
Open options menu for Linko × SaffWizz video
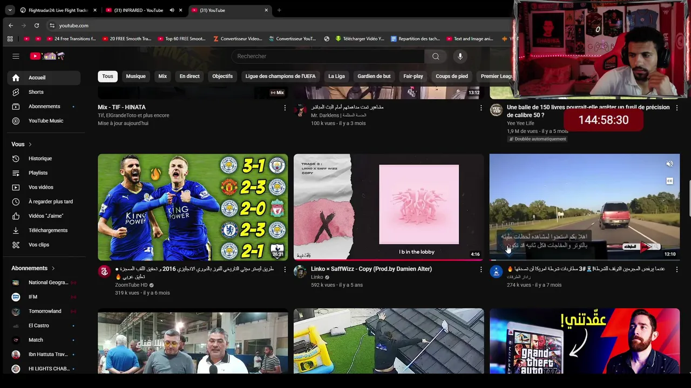coord(481,269)
